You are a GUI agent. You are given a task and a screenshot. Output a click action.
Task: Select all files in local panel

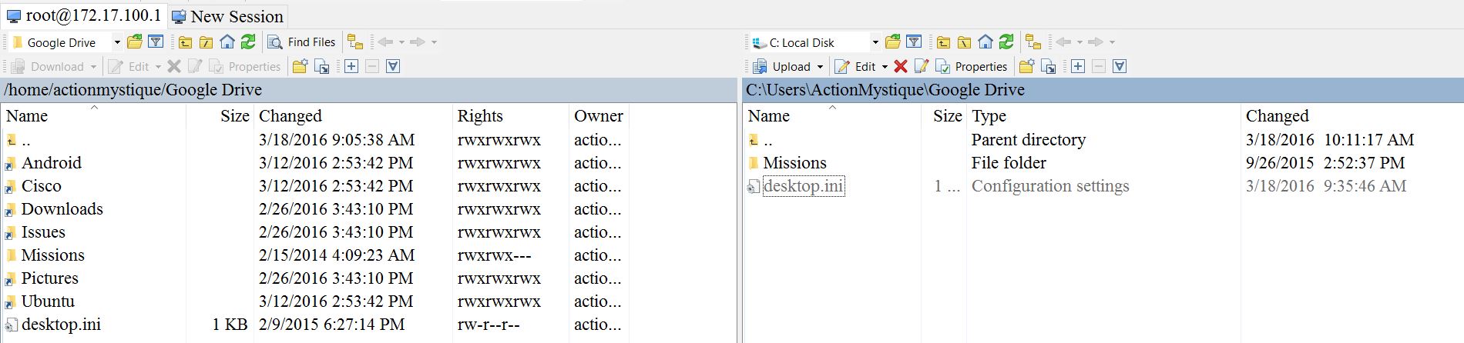coord(1078,67)
